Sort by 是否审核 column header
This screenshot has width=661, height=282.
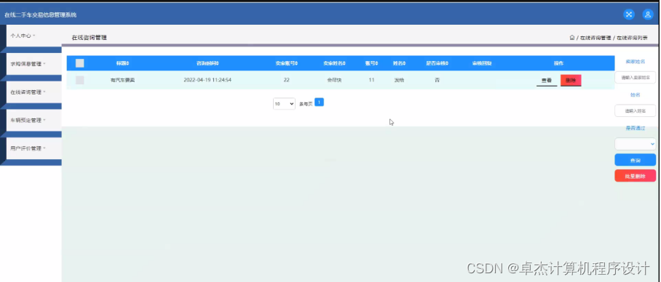click(x=438, y=63)
